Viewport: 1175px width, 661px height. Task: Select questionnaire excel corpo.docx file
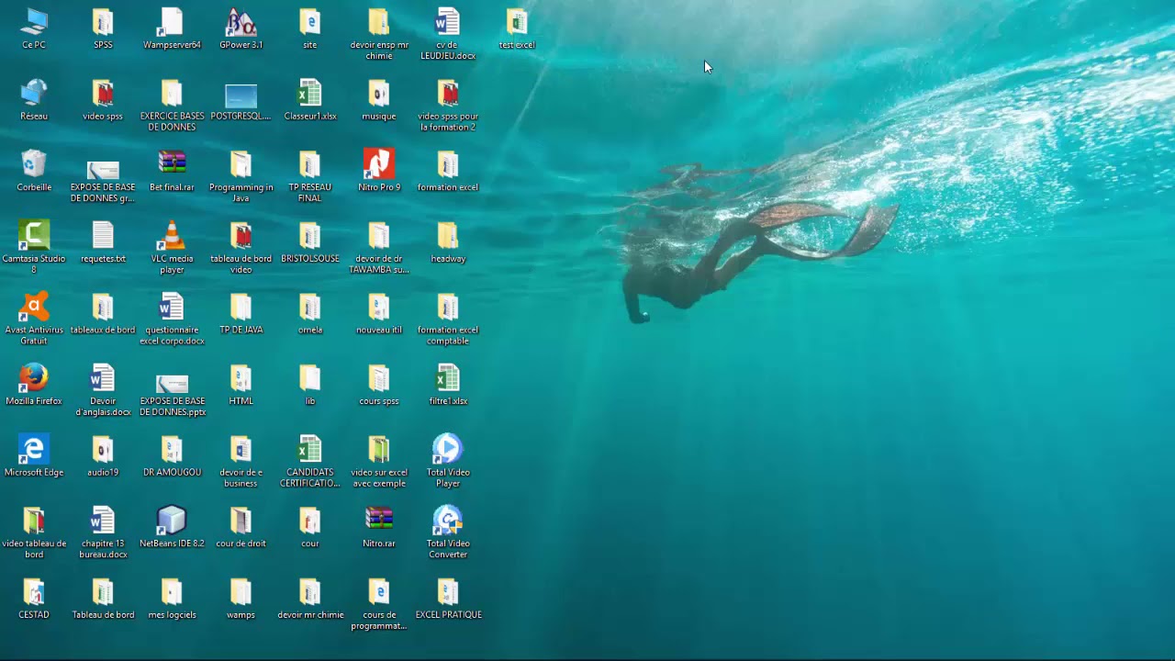click(x=172, y=319)
